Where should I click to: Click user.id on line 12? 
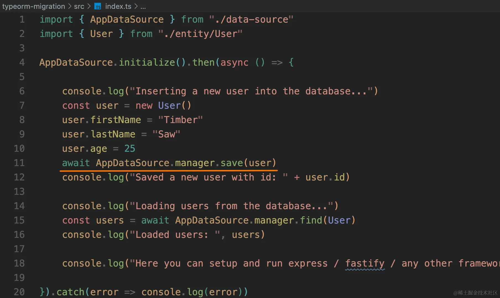325,177
